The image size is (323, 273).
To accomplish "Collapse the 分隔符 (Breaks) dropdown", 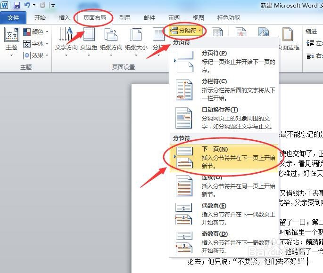I will point(186,31).
